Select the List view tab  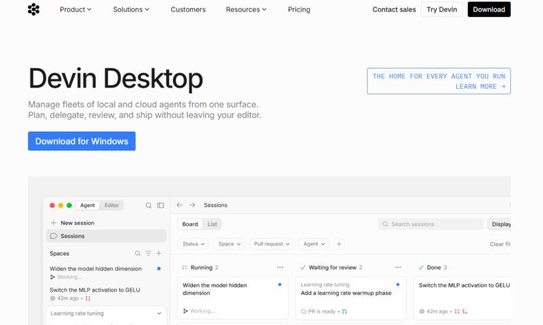point(212,225)
